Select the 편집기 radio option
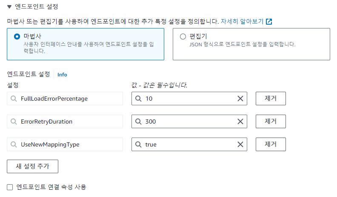 point(183,37)
